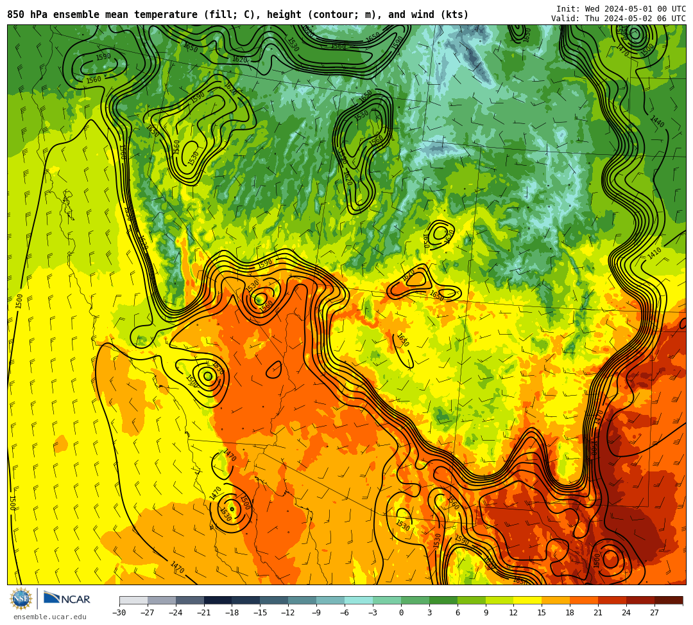The image size is (693, 625).
Task: Click the 0 colorbar tick label
Action: 401,613
